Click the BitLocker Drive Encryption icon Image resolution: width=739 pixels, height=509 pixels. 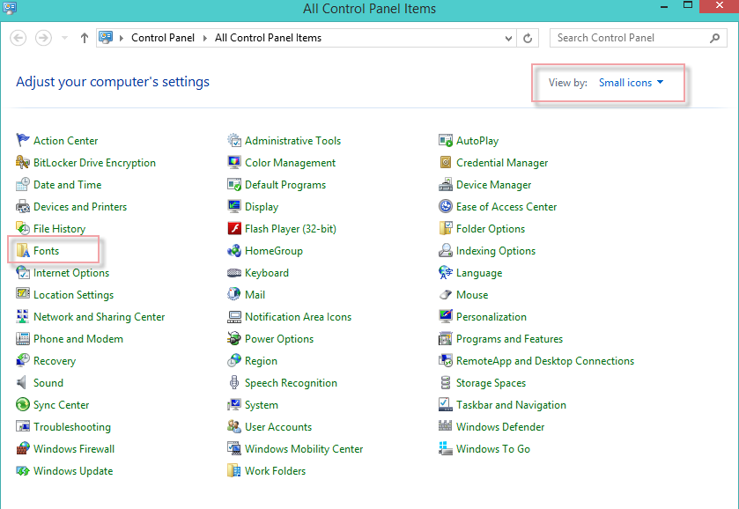pos(23,162)
